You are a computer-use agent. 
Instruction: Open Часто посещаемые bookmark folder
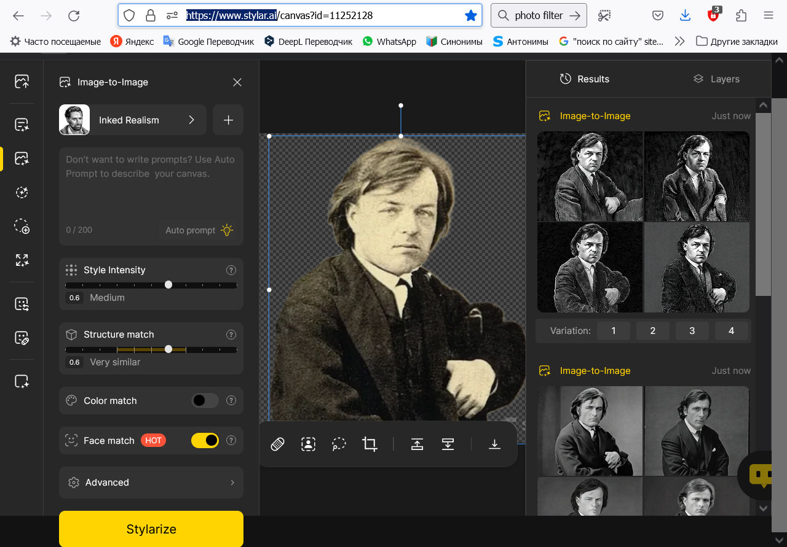pos(55,41)
